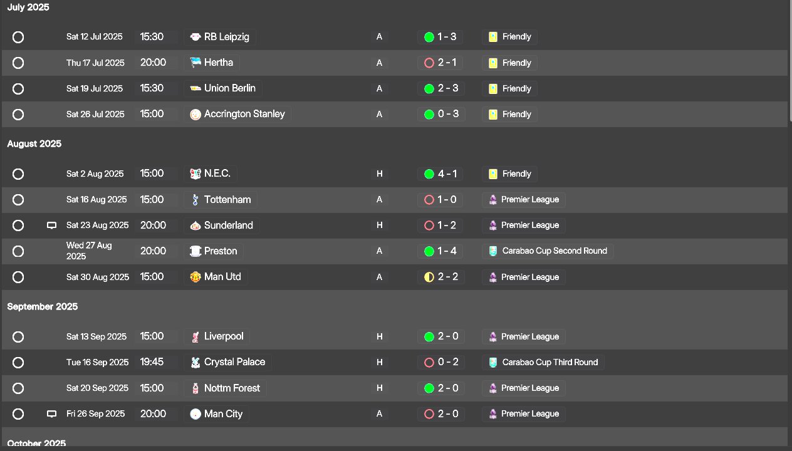Click the 19:45 kickoff time for Crystal Palace
Screen dimensions: 792x451
coord(152,362)
